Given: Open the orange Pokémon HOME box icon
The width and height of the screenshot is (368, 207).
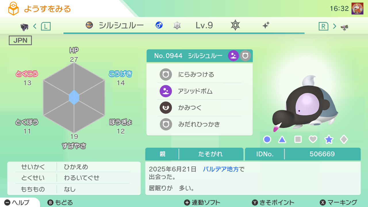Looking at the screenshot, I should 13,9.
